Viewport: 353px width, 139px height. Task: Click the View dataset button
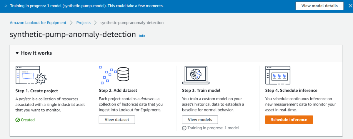click(117, 120)
